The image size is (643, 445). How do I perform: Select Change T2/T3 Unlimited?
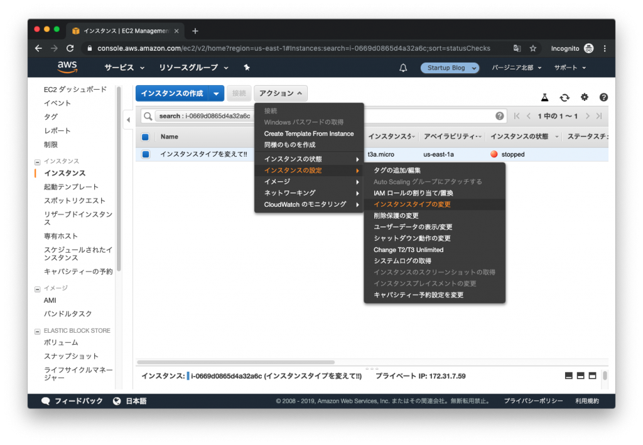click(x=435, y=249)
